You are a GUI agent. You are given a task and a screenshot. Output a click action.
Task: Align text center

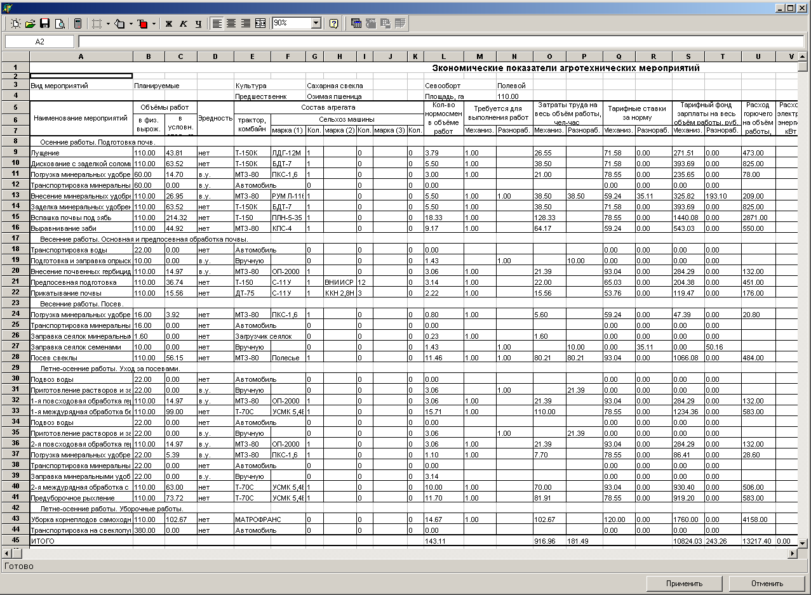point(231,23)
